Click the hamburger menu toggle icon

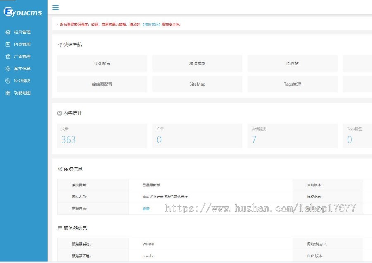(55, 7)
